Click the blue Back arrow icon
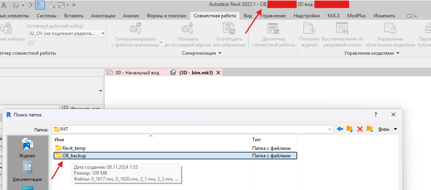 tap(340, 129)
